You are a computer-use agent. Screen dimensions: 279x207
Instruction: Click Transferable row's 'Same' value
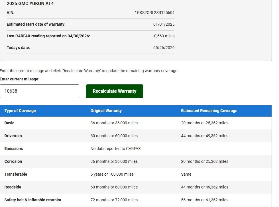click(x=186, y=174)
